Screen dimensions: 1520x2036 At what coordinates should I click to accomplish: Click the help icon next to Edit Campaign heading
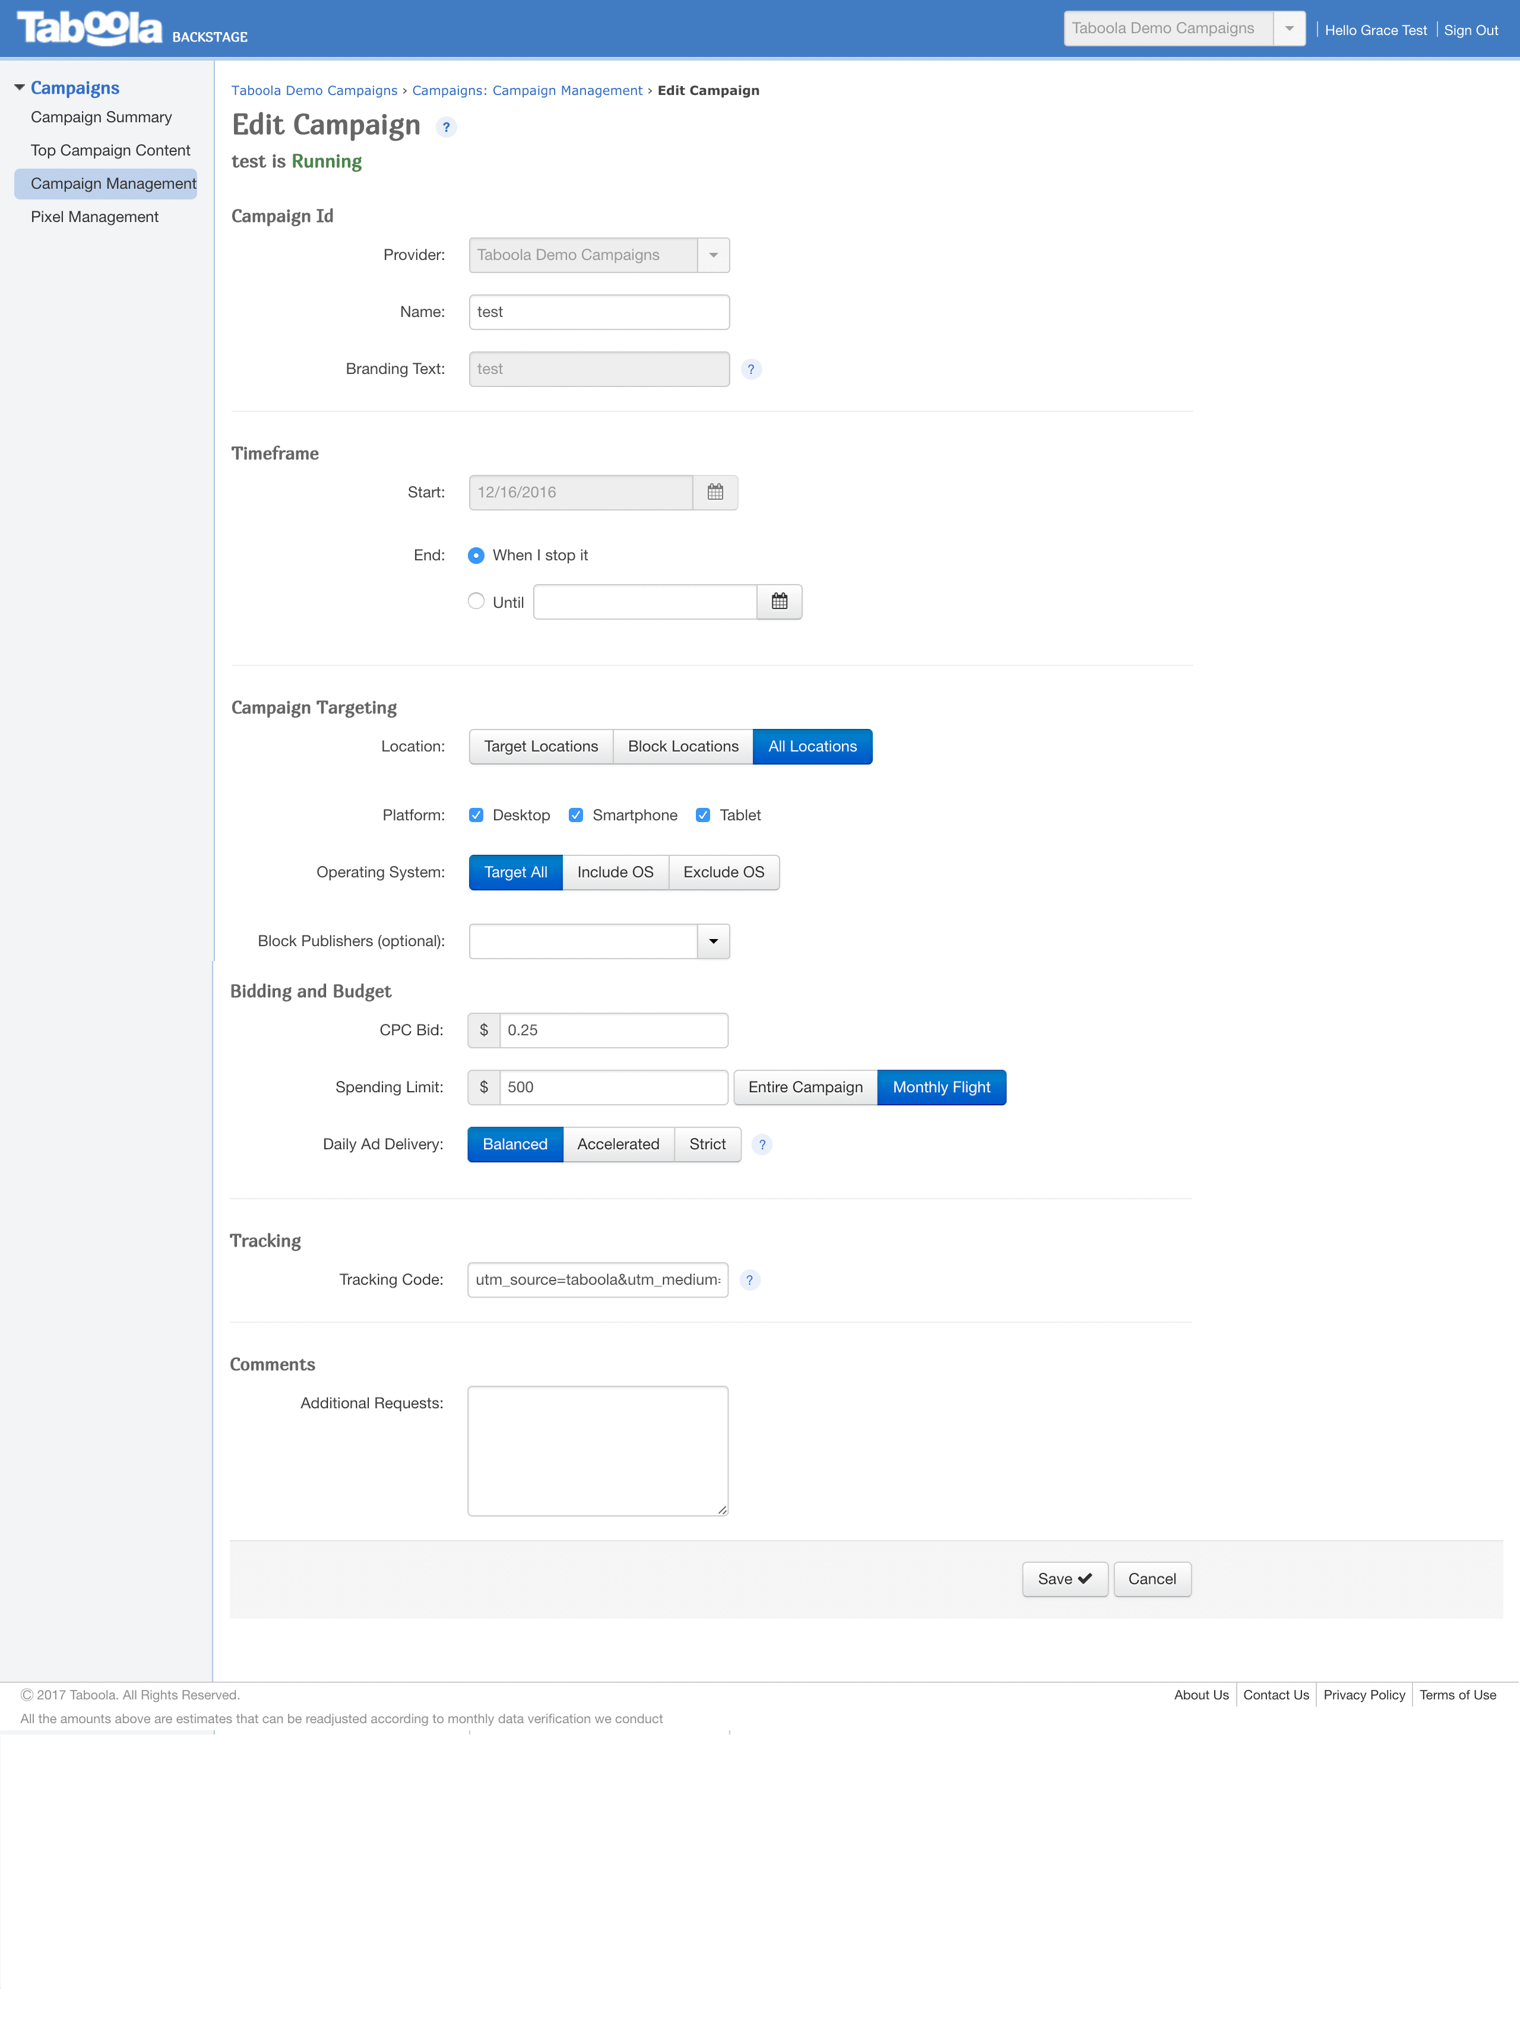coord(445,127)
